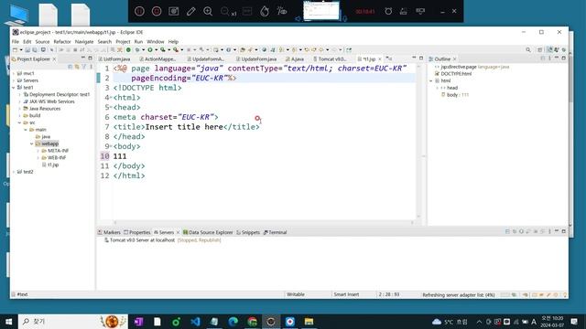Open the Run button dropdown arrow
Viewport: 586px width, 329px height.
pyautogui.click(x=156, y=50)
